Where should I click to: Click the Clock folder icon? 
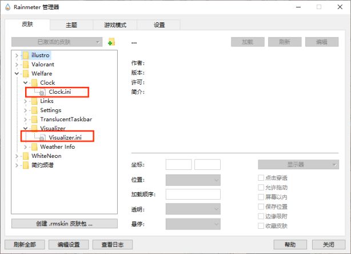pyautogui.click(x=34, y=82)
